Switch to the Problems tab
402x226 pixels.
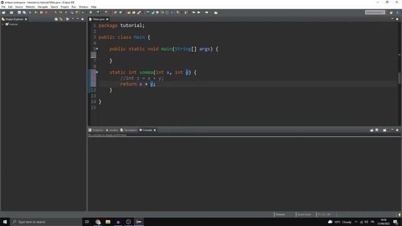click(96, 130)
